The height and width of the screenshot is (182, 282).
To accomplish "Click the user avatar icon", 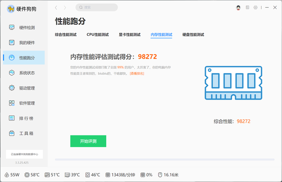I will tap(239, 8).
